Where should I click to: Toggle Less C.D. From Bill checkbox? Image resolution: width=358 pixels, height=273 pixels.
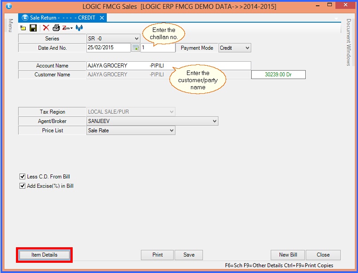point(23,177)
